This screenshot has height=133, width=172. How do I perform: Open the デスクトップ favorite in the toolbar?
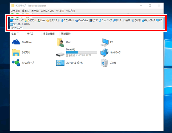pos(17,20)
